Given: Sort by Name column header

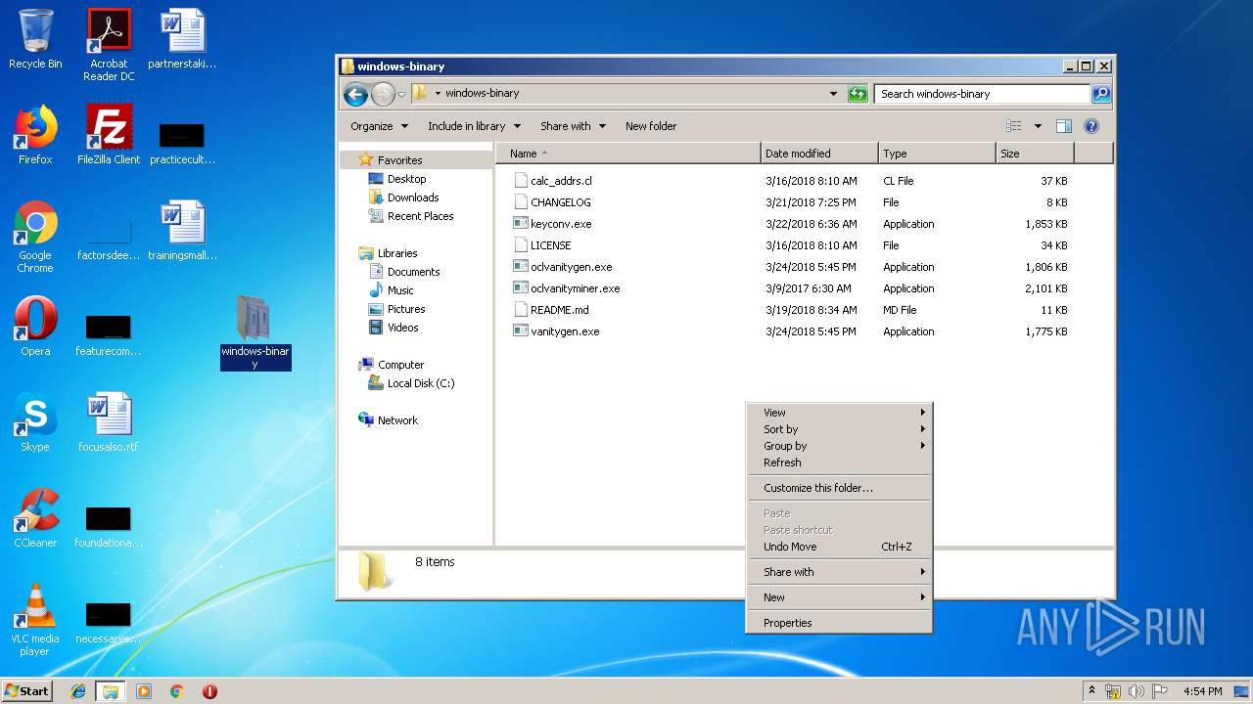Looking at the screenshot, I should coord(628,154).
